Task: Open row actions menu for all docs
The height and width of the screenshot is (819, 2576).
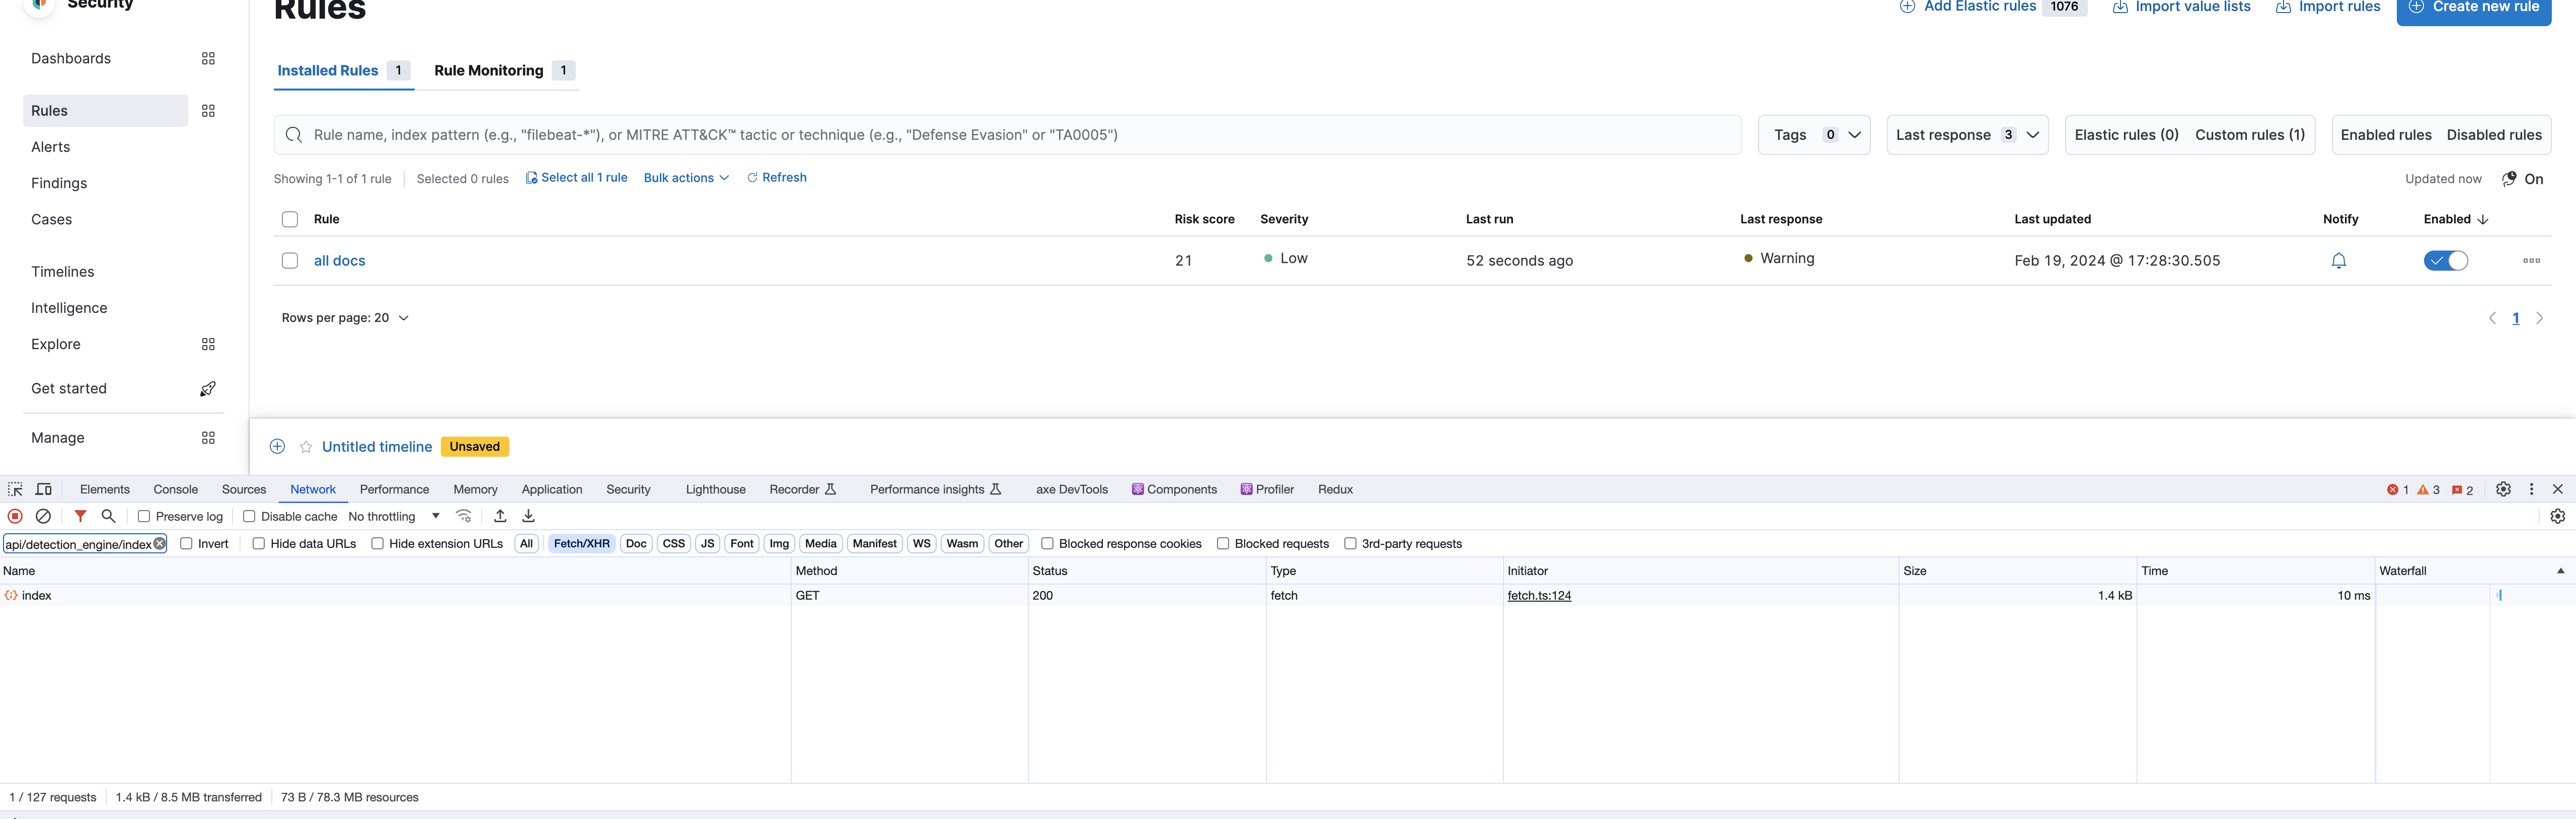Action: coord(2531,261)
